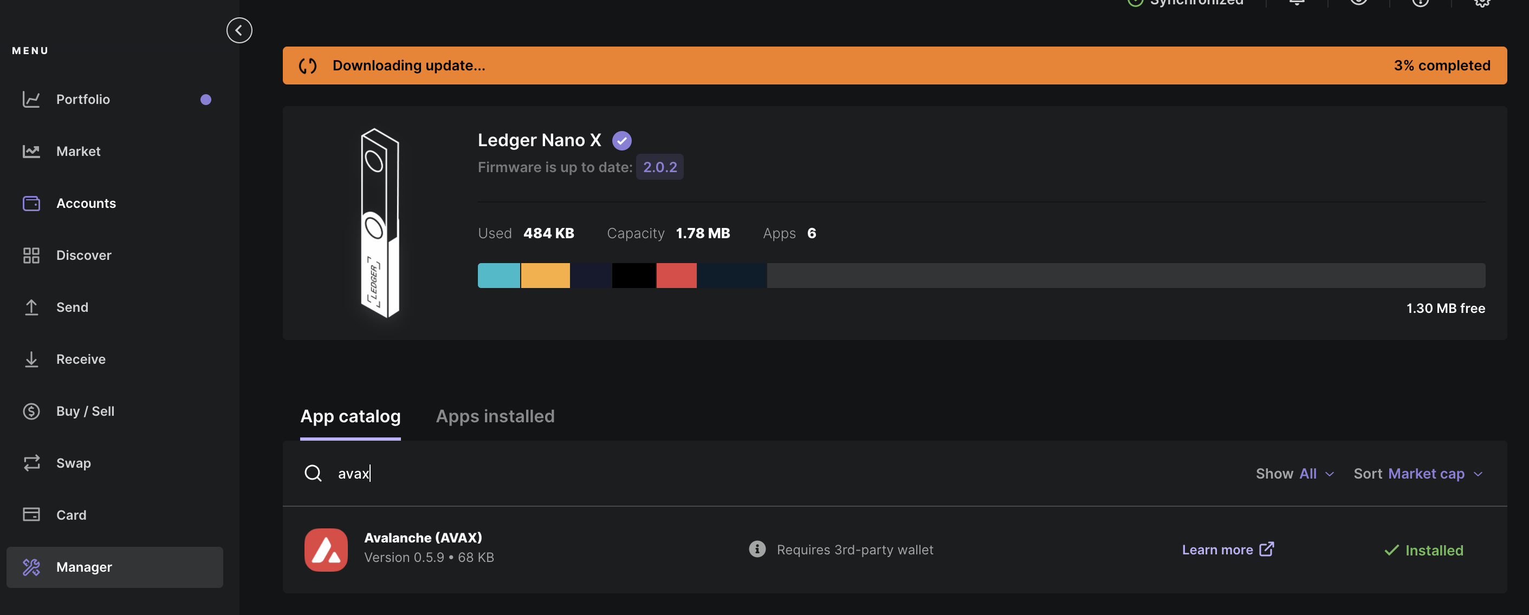Click the spinning update icon in banner
Screen dimensions: 1529x615
click(x=307, y=66)
